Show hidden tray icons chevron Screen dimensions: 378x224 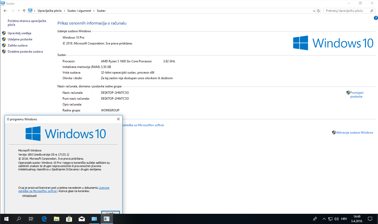click(324, 219)
